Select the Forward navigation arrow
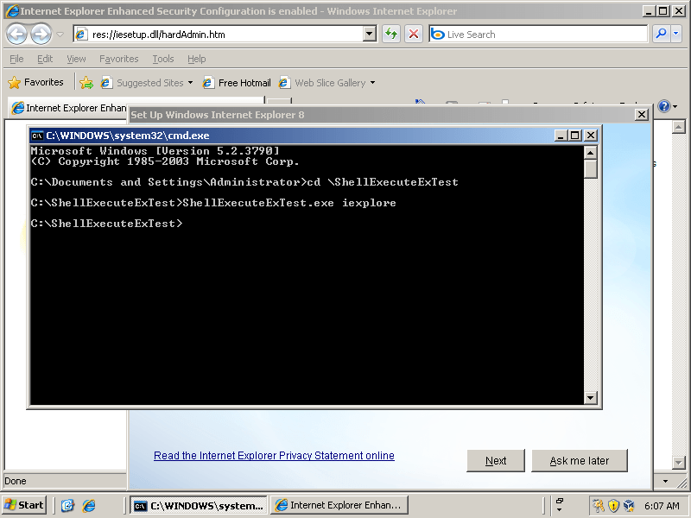Image resolution: width=691 pixels, height=518 pixels. click(39, 34)
